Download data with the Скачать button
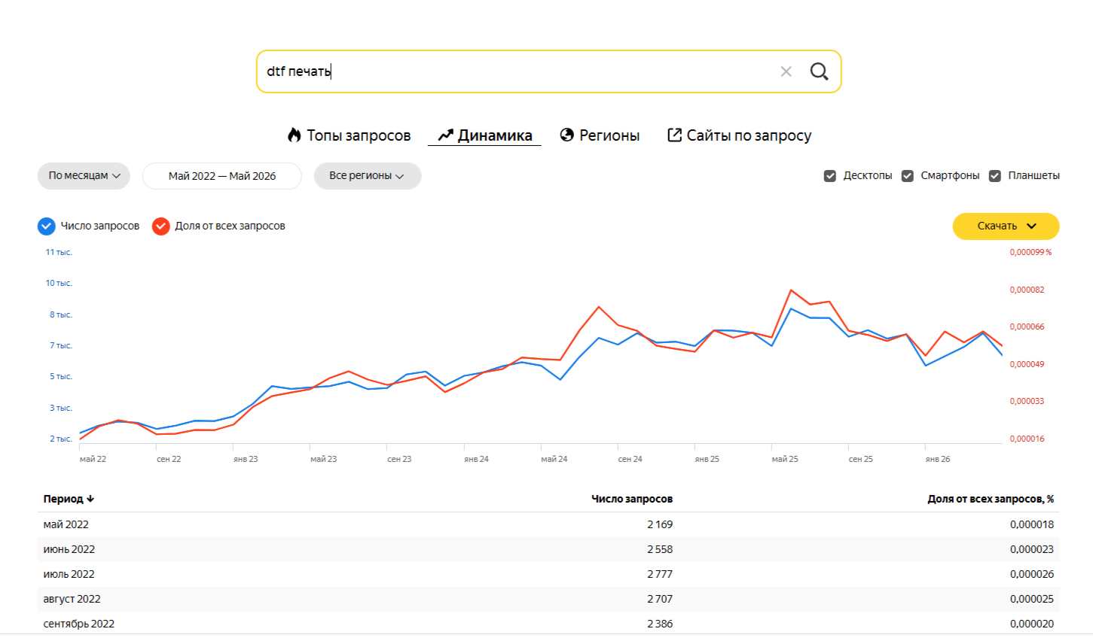This screenshot has width=1093, height=638. coord(1006,226)
